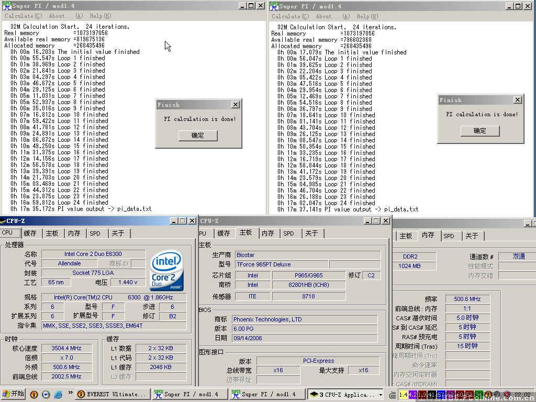Select 关于 tab in middle CPU-Z window

tap(311, 233)
